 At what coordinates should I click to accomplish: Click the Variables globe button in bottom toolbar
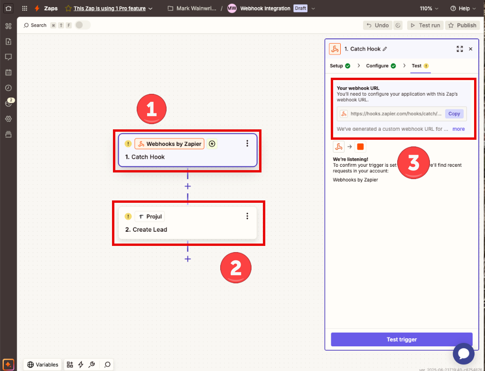point(42,364)
